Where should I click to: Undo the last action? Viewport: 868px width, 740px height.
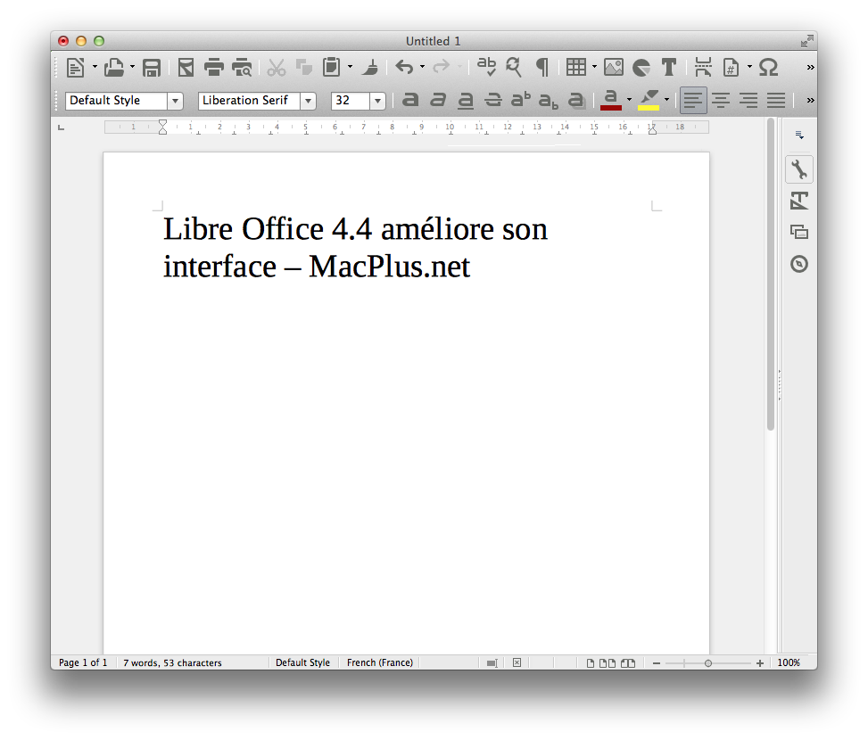404,67
